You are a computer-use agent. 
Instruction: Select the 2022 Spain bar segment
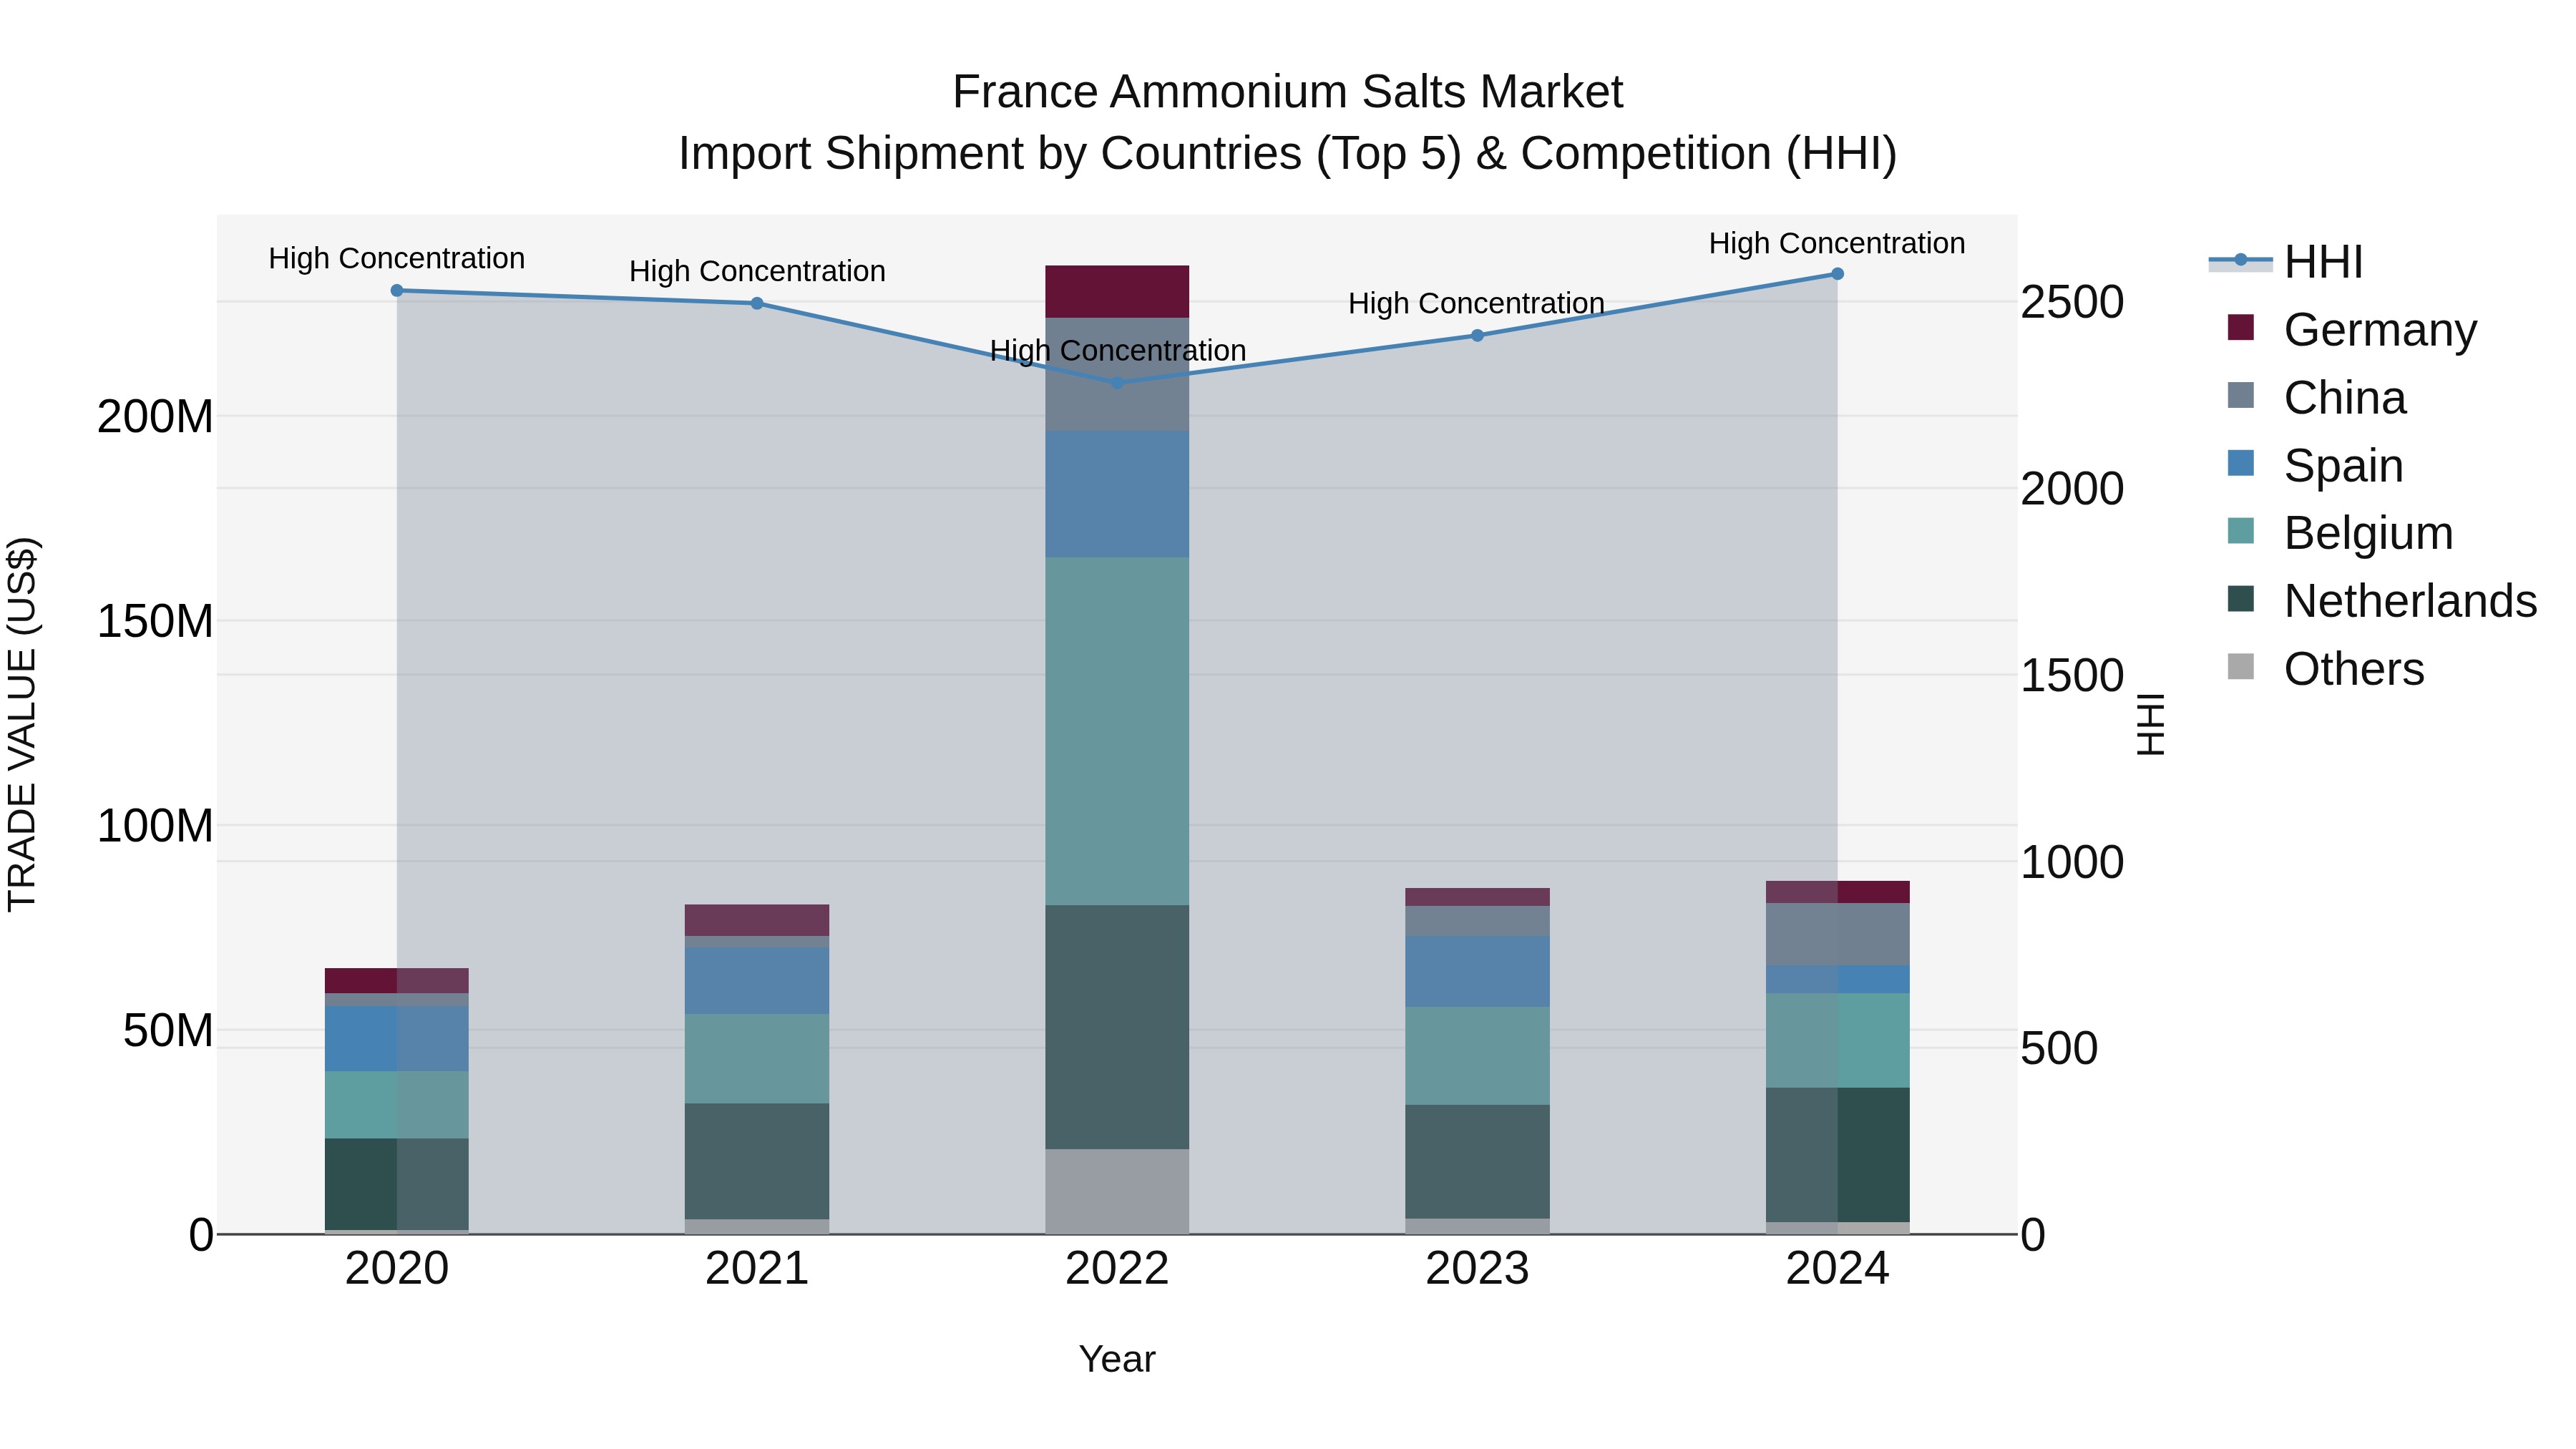tap(1117, 494)
